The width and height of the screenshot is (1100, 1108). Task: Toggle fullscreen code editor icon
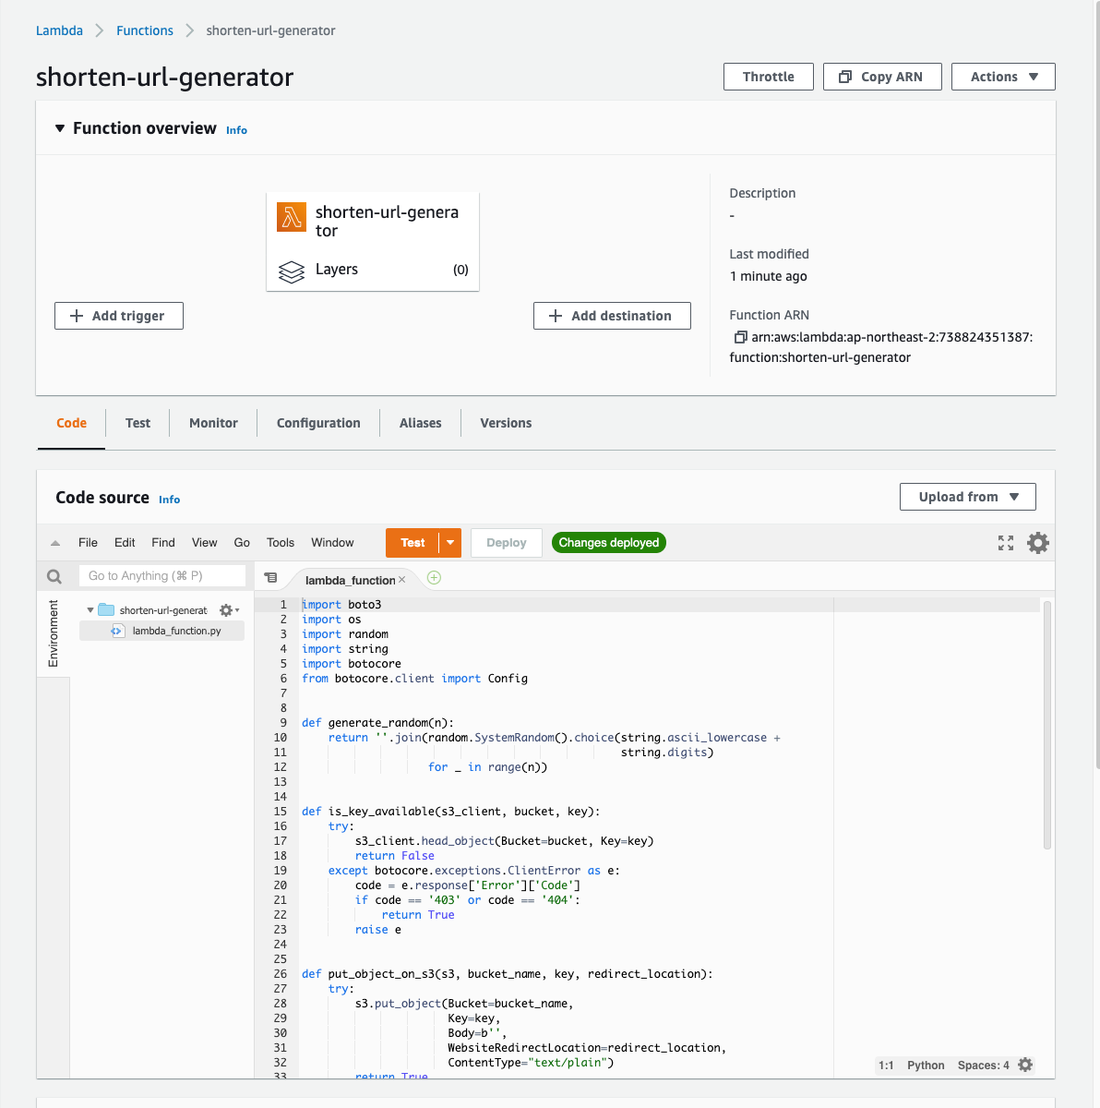click(x=1006, y=543)
